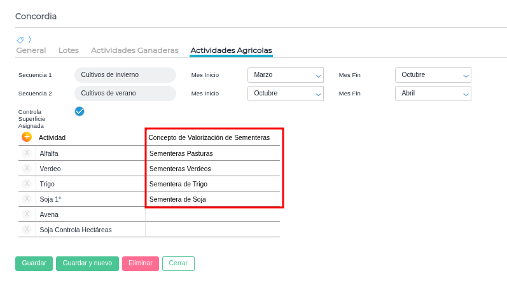Open Secuencia 1 Mes Fin dropdown (Octubre)

[433, 75]
